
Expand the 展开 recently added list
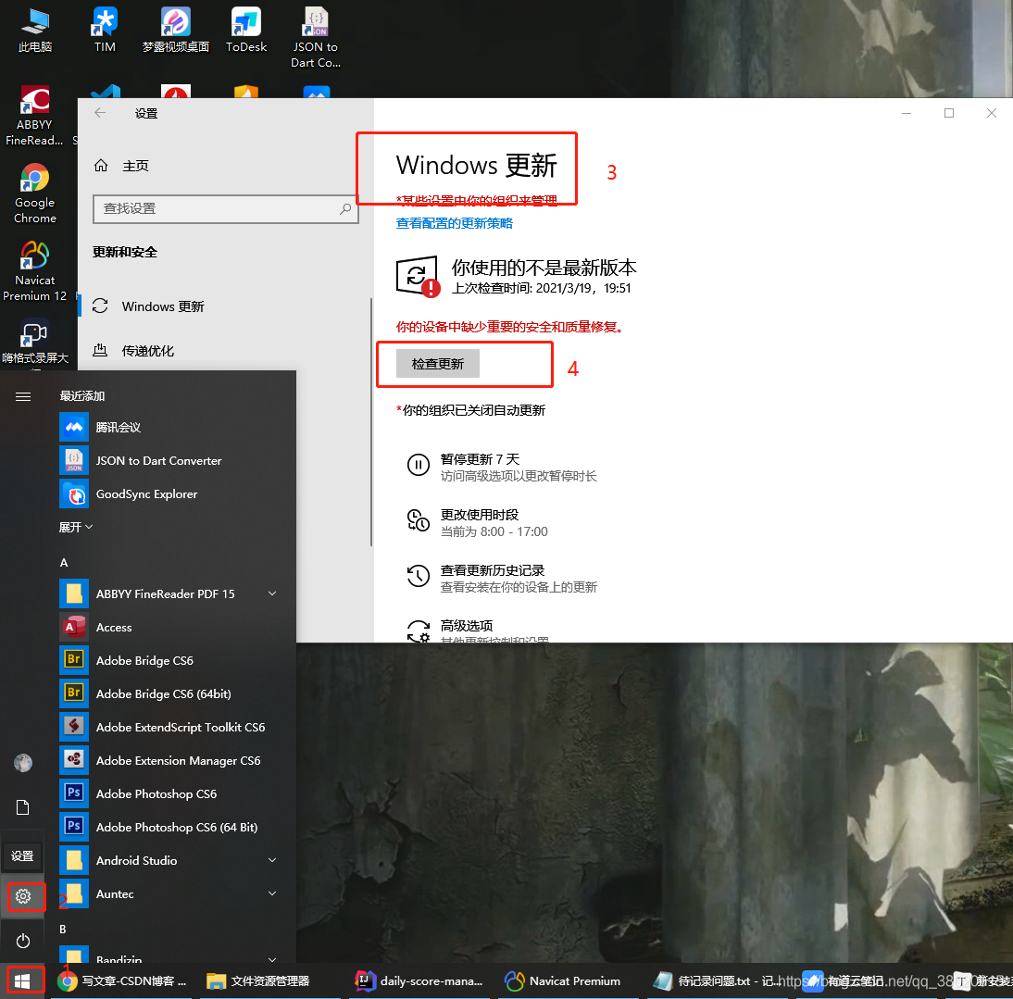[x=76, y=527]
